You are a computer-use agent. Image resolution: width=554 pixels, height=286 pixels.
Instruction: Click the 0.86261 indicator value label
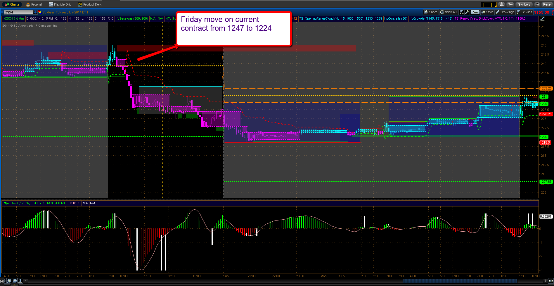[x=546, y=216]
